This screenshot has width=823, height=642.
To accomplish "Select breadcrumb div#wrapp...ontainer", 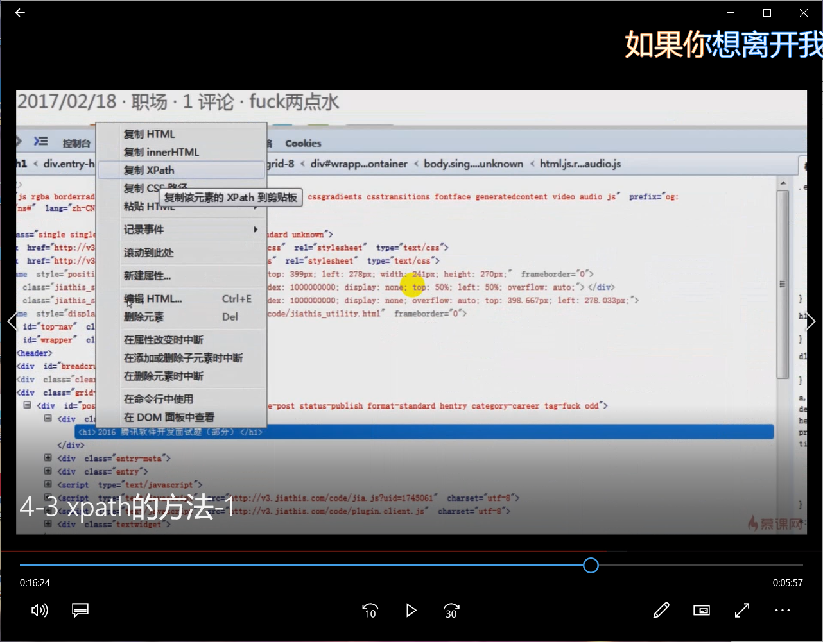I will pos(359,164).
